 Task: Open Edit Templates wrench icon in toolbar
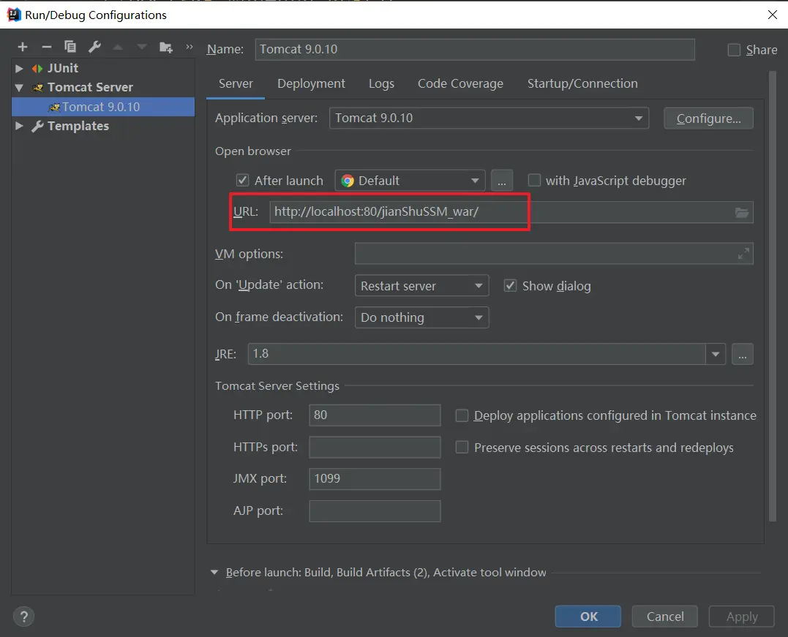pos(94,47)
